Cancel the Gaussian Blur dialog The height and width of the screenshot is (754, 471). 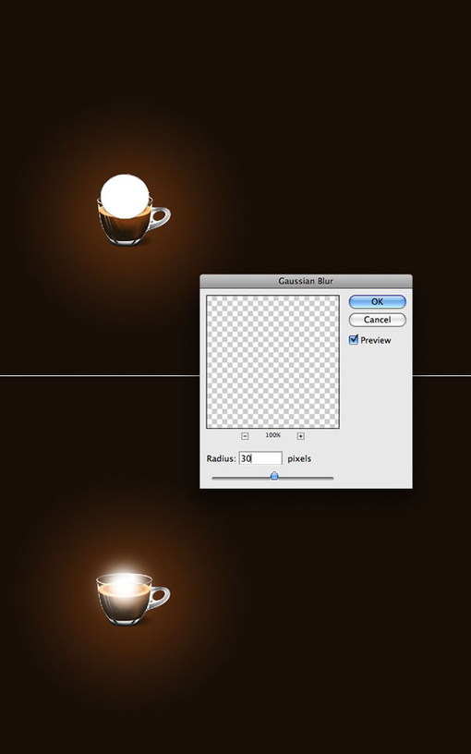pos(378,320)
